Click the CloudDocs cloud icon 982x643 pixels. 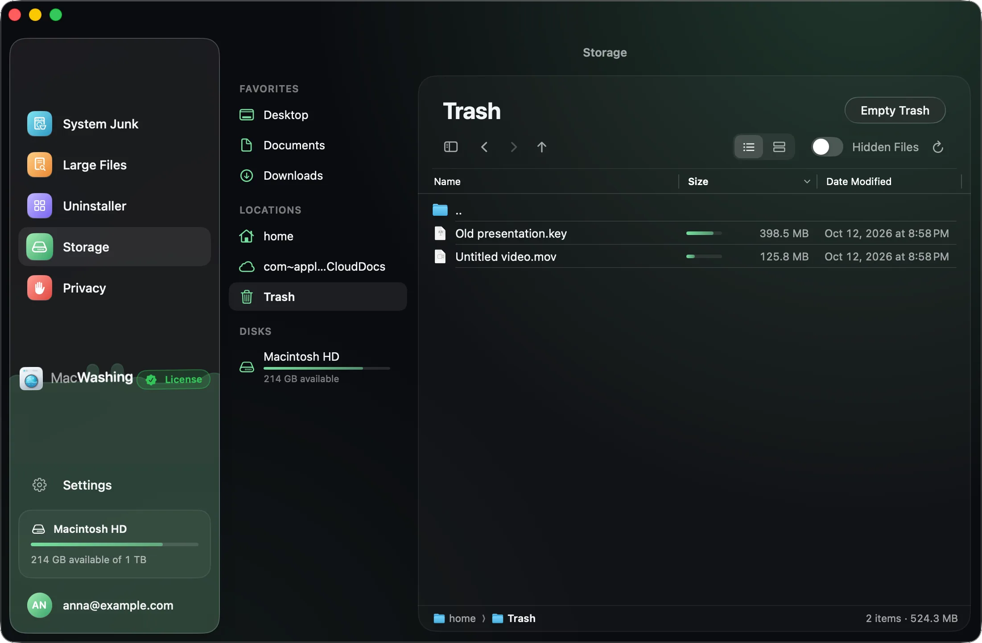pyautogui.click(x=247, y=266)
